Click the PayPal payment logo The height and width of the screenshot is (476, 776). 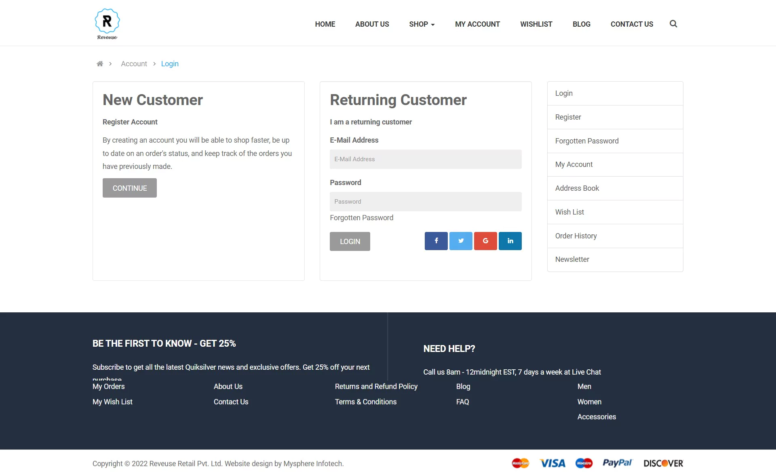coord(617,463)
